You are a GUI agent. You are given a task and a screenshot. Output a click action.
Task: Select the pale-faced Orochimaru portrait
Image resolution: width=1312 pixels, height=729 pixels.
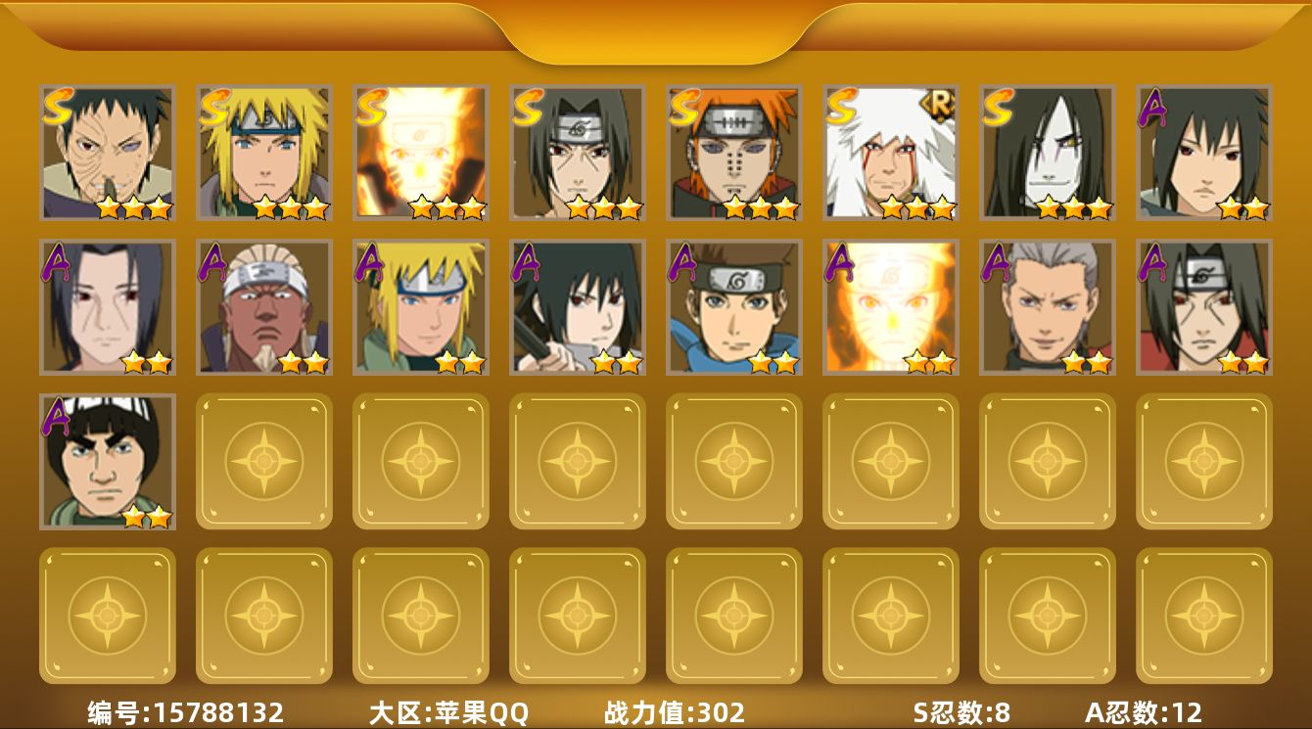pos(1048,153)
